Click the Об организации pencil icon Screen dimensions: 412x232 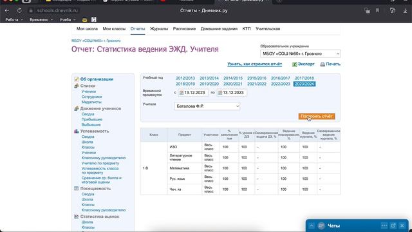pos(77,79)
